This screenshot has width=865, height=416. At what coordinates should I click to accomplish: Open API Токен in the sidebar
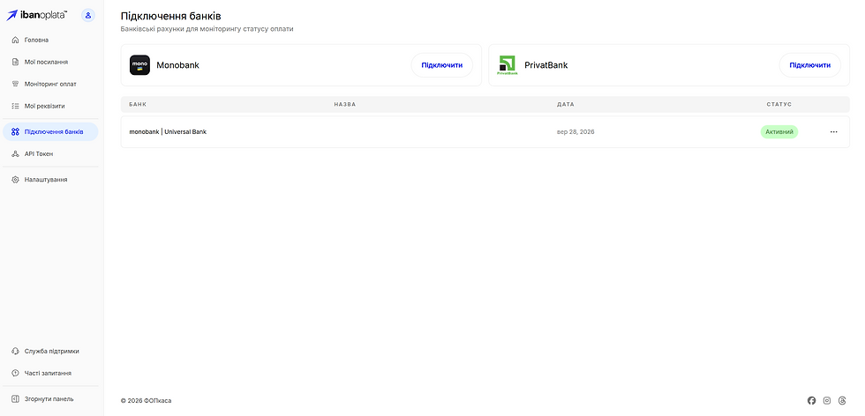[x=51, y=154]
